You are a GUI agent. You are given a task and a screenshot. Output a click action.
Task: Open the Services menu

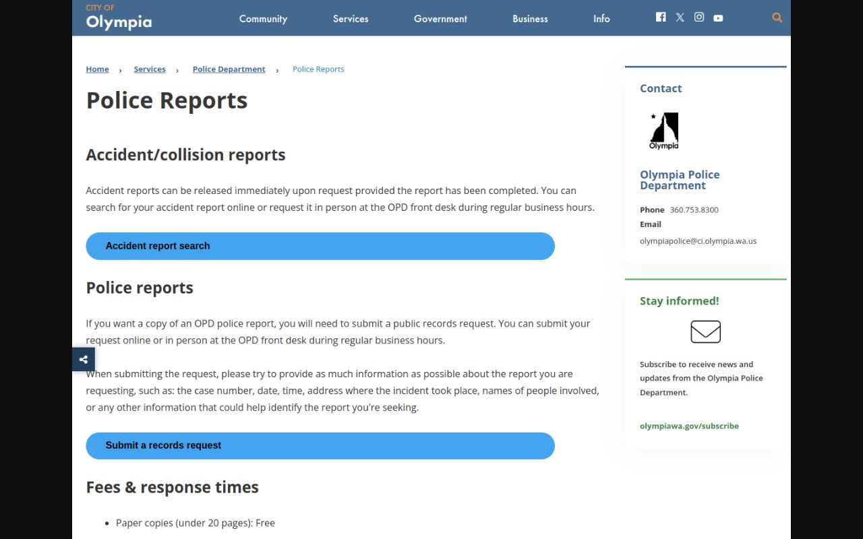click(x=351, y=19)
